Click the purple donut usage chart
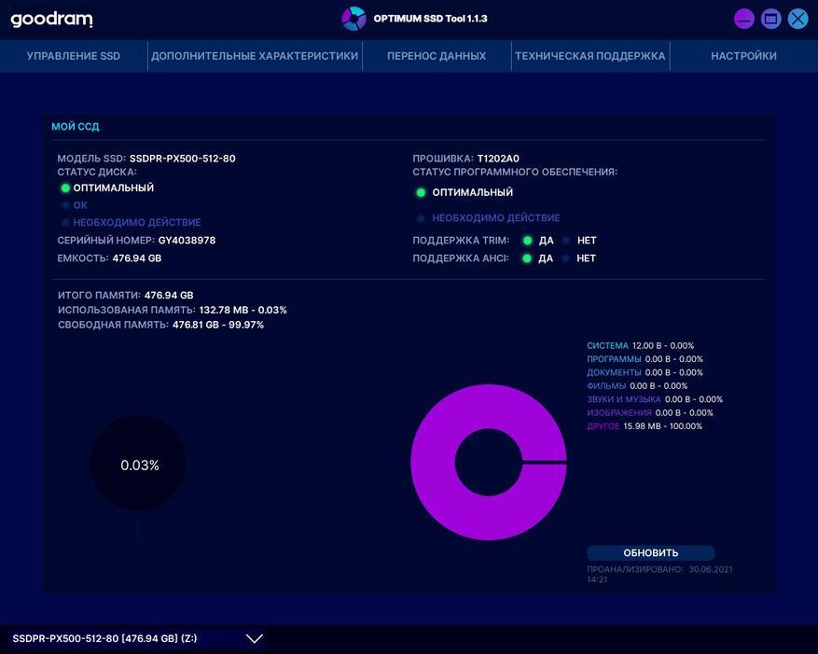The image size is (818, 654). tap(489, 462)
